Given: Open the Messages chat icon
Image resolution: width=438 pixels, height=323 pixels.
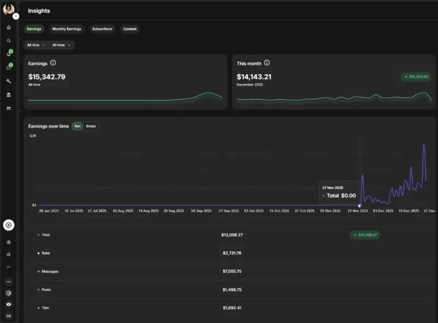Looking at the screenshot, I should 9,67.
